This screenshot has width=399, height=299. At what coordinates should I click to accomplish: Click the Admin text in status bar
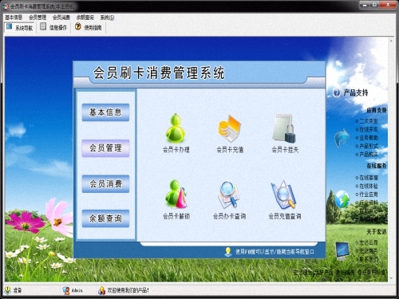77,290
